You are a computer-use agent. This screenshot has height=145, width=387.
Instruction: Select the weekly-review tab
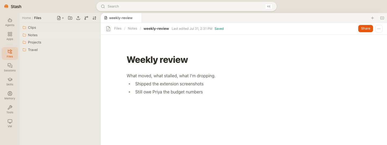click(x=121, y=18)
